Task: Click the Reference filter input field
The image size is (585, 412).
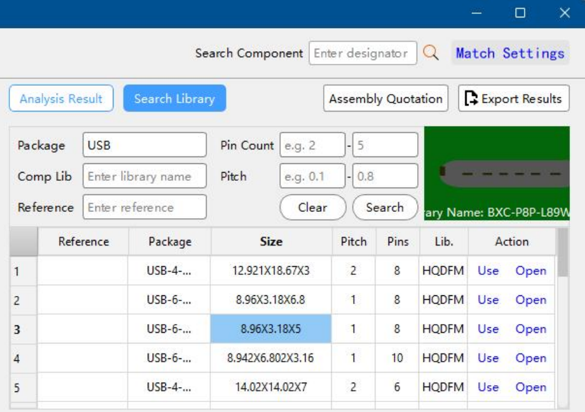Action: click(x=144, y=208)
